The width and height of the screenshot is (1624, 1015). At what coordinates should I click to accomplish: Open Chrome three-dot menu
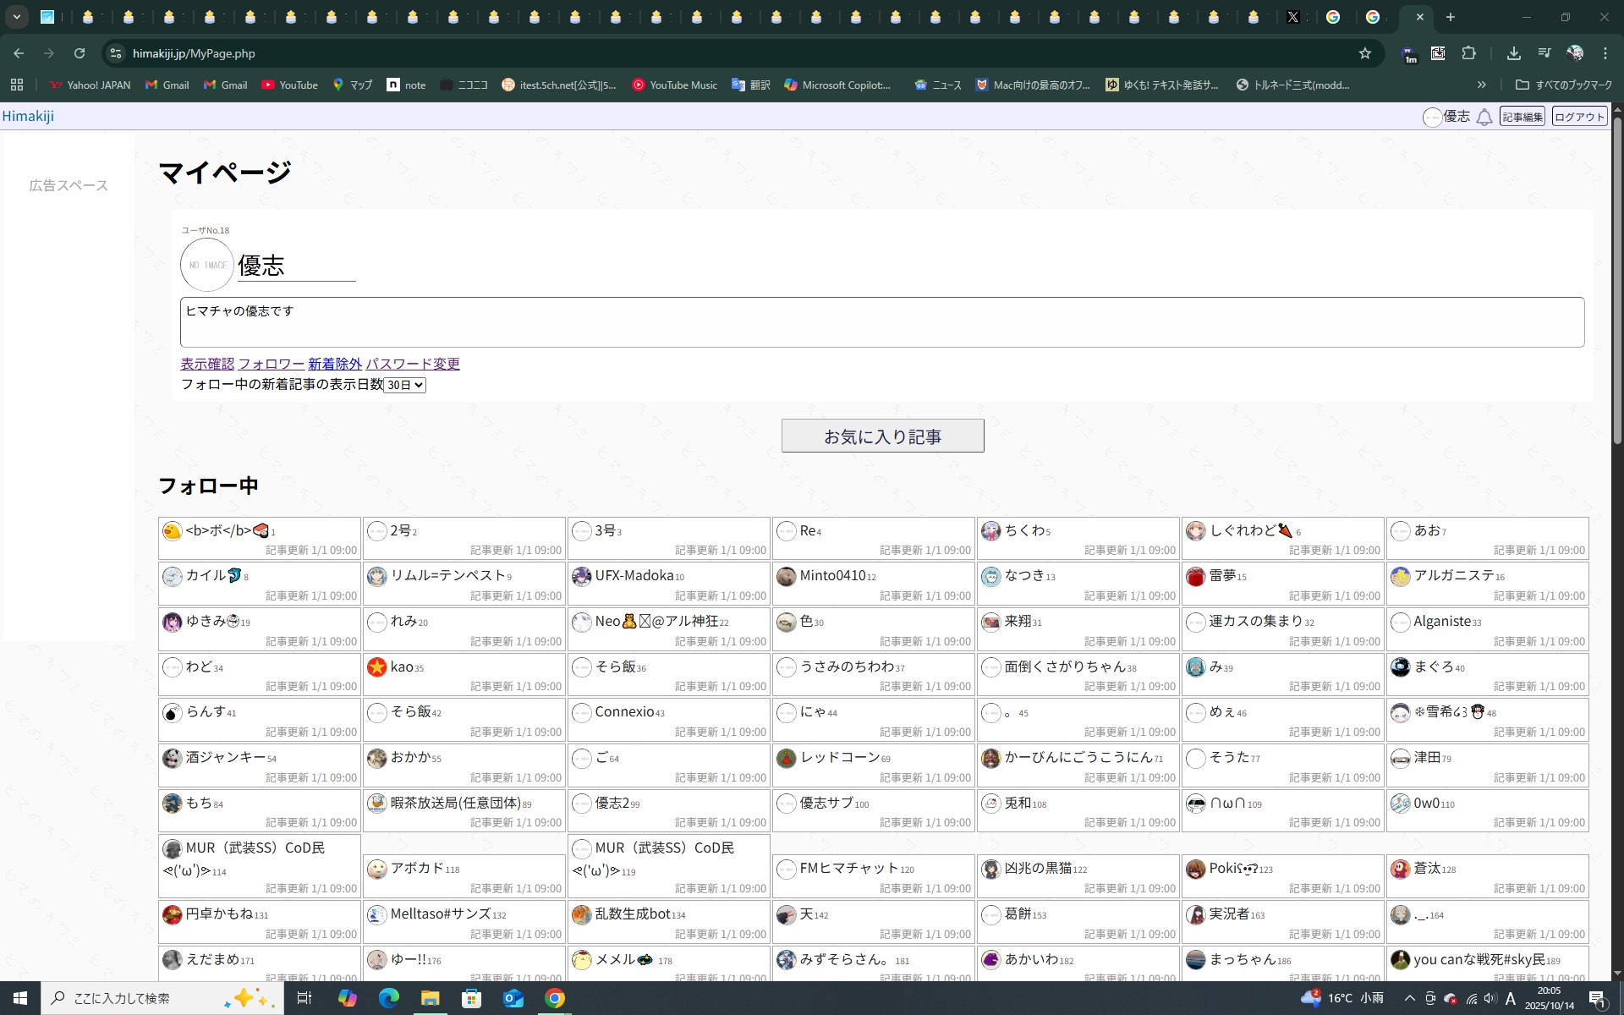tap(1605, 53)
